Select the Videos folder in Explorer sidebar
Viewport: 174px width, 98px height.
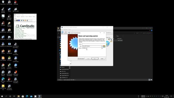63,67
